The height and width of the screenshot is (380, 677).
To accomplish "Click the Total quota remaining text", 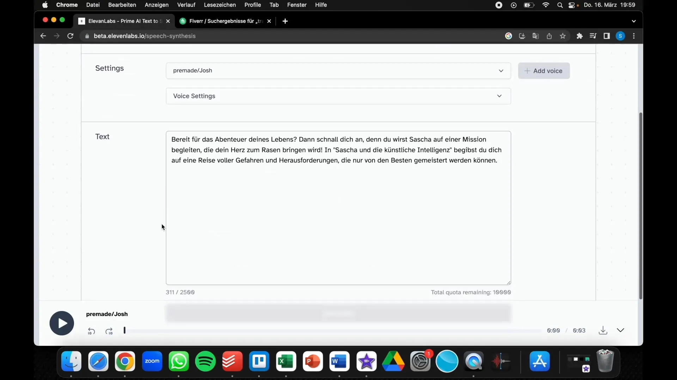I will tap(471, 292).
